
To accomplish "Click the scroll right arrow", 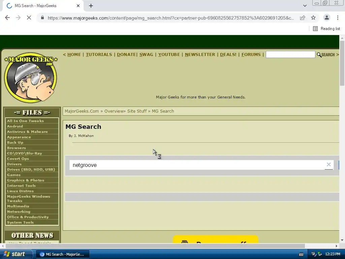I will 337,246.
